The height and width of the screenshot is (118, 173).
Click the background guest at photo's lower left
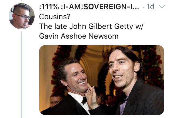point(55,100)
